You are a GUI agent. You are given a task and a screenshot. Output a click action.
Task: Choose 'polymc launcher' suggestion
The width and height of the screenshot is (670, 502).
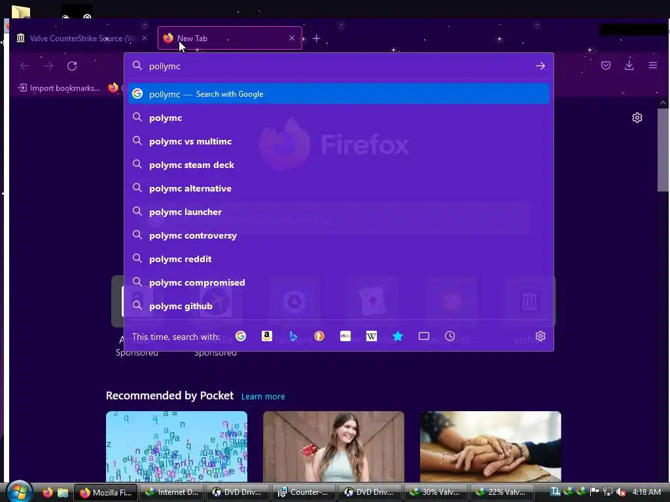tap(339, 212)
